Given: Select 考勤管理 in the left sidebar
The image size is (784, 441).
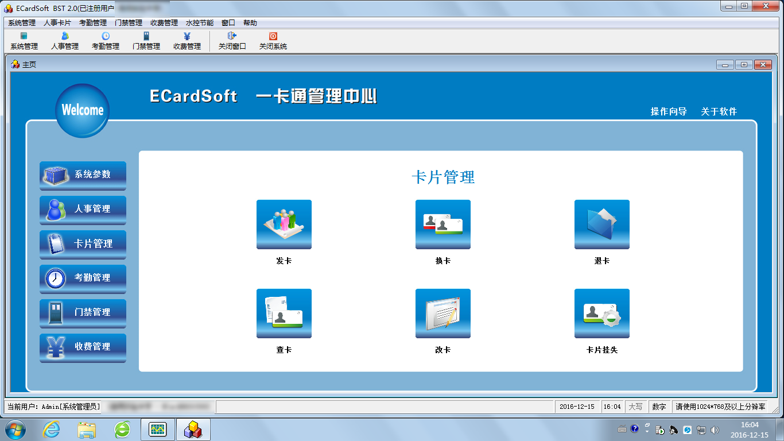Looking at the screenshot, I should 83,279.
